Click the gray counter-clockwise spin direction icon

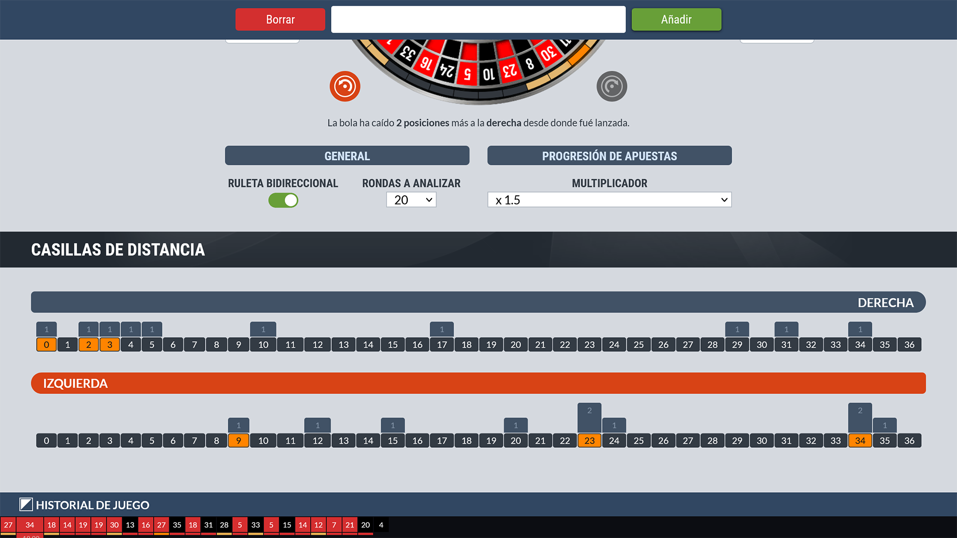coord(612,86)
